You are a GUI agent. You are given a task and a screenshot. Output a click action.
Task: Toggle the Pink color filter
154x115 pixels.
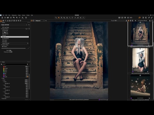tap(27, 75)
